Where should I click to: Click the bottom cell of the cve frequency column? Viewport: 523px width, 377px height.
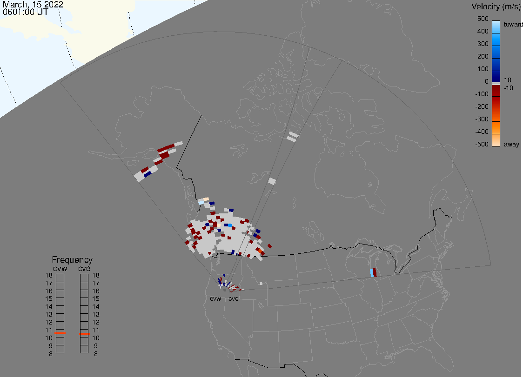click(84, 350)
